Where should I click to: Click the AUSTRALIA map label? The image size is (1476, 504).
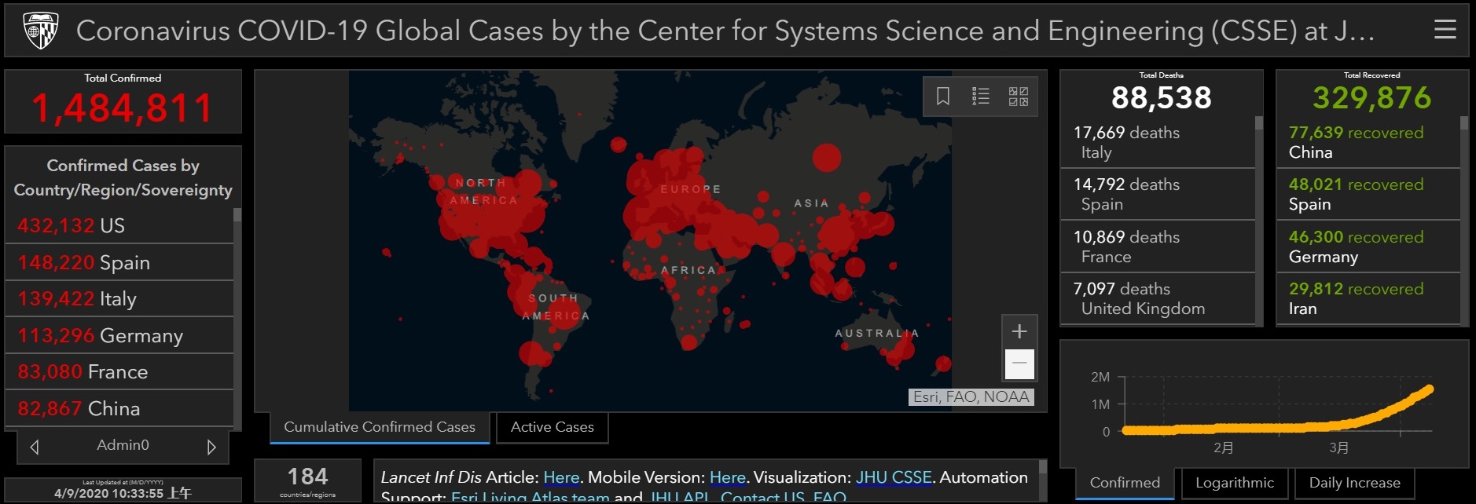tap(876, 333)
